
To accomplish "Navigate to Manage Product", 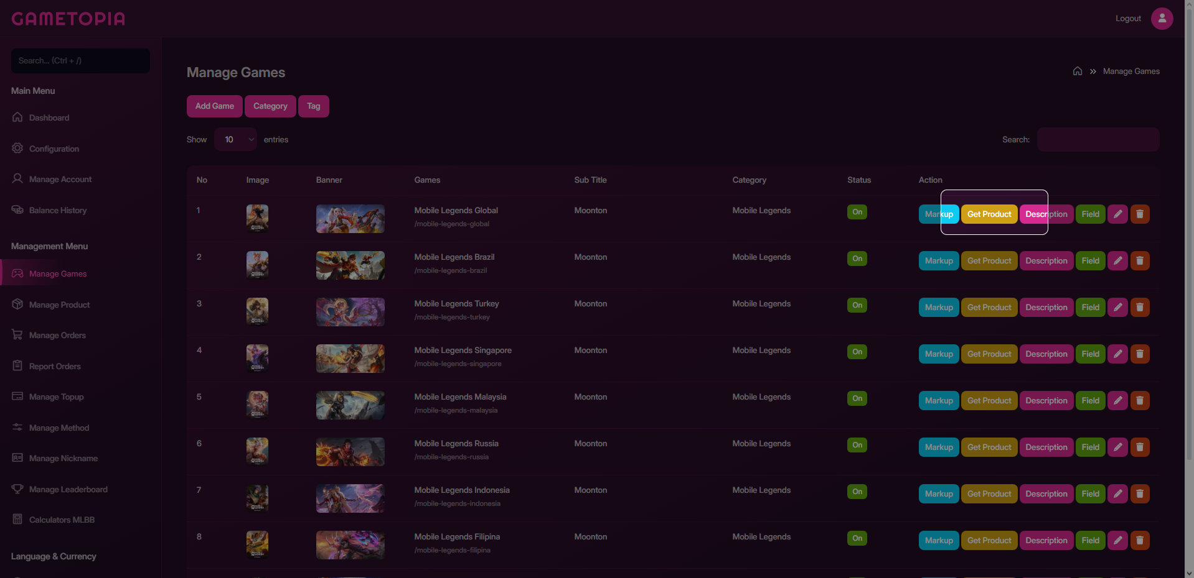I will 59,305.
